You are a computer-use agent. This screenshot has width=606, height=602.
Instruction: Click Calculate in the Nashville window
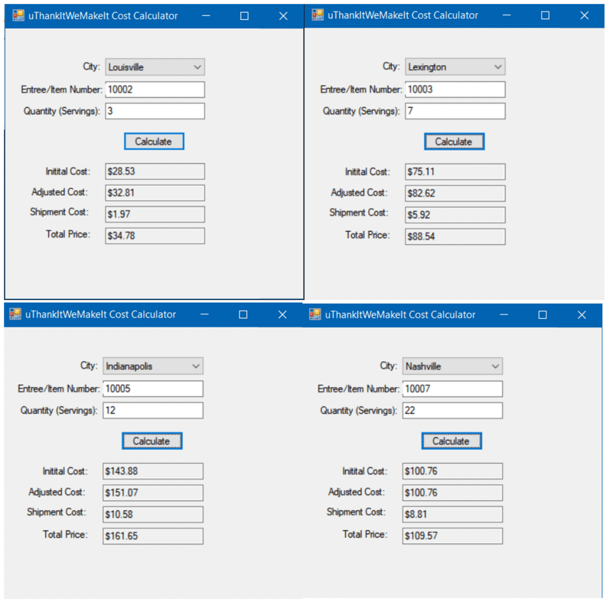pos(451,441)
